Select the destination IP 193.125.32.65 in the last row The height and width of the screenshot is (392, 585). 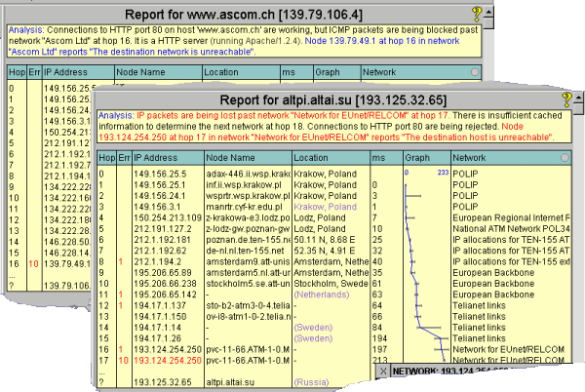pyautogui.click(x=162, y=382)
